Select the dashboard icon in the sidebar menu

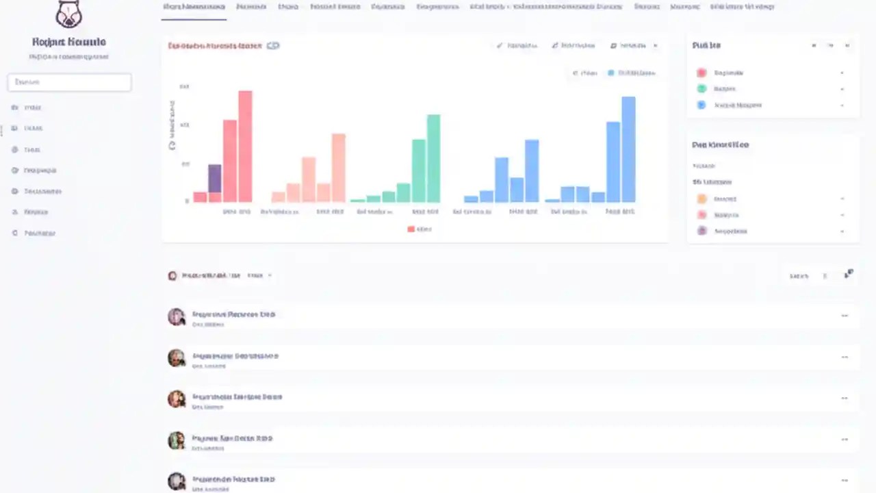[x=14, y=107]
